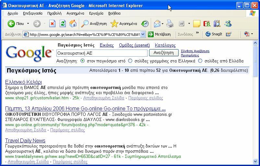Edit with the Word document icon
The height and width of the screenshot is (166, 260).
coord(182,24)
